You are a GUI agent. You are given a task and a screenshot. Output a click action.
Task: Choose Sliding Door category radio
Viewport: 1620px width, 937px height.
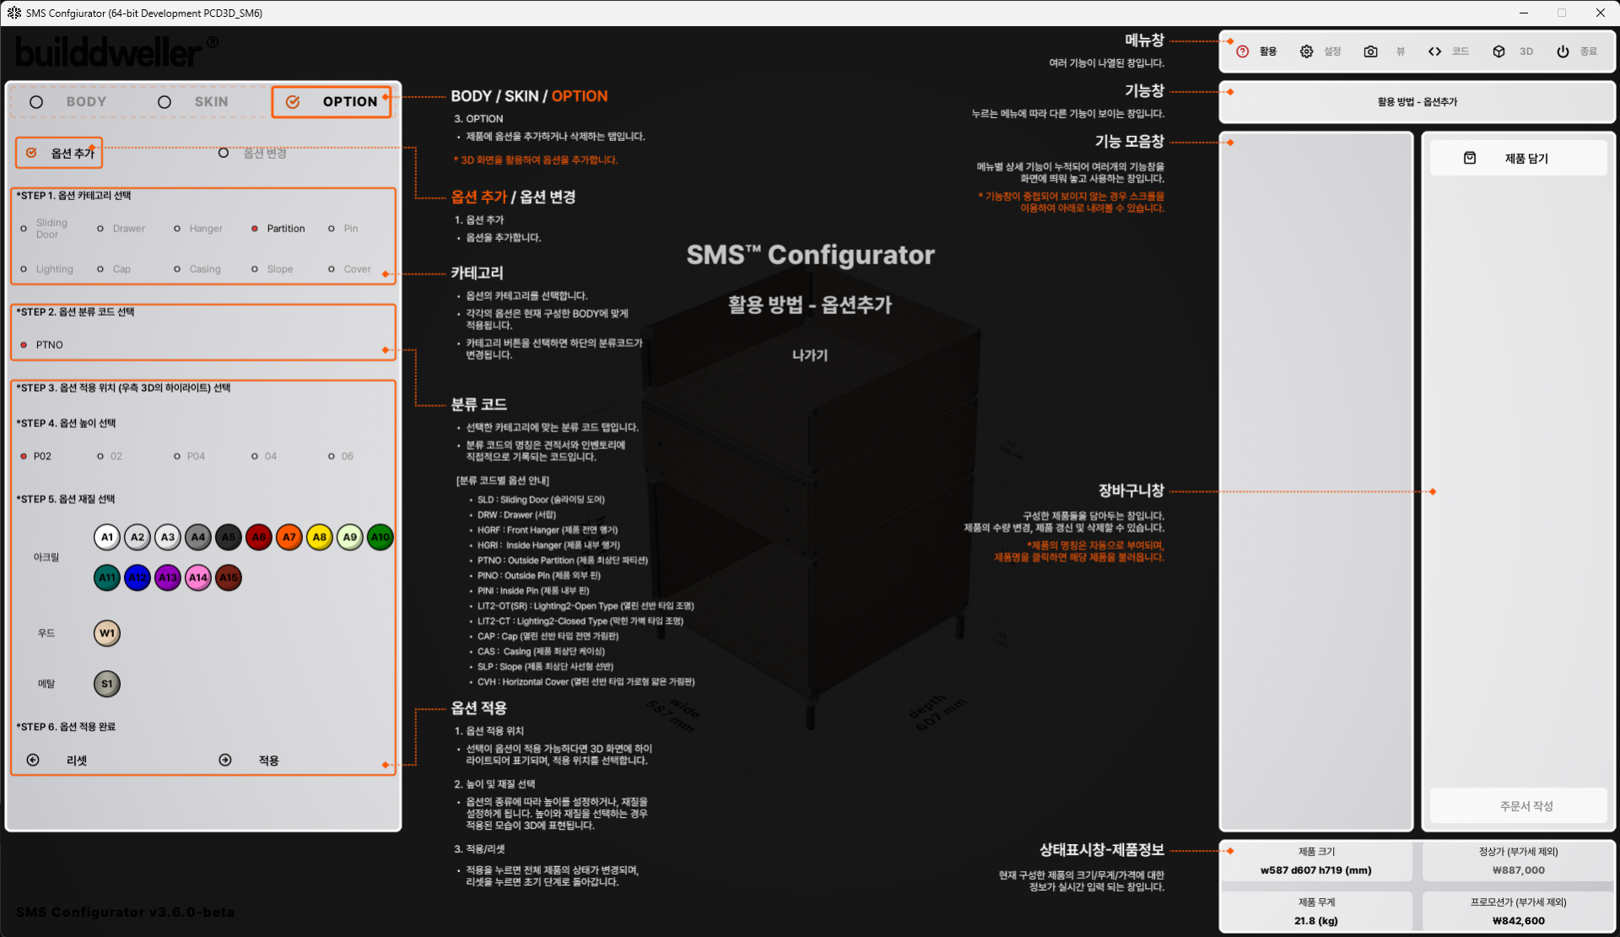point(24,229)
